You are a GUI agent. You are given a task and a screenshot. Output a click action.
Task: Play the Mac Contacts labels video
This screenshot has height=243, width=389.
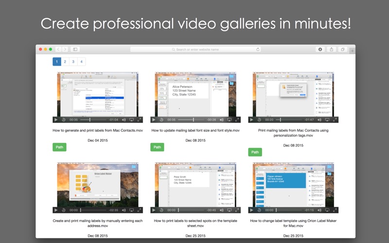pyautogui.click(x=56, y=120)
